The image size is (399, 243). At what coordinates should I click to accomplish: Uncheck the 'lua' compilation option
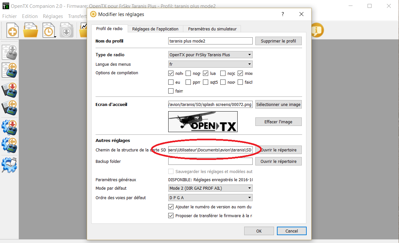click(x=206, y=73)
